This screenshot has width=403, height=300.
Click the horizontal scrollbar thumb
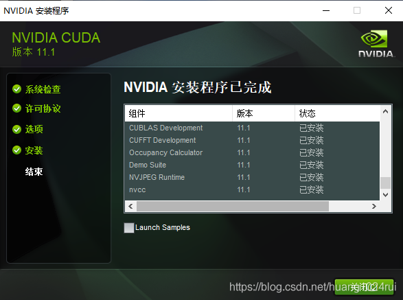click(x=233, y=206)
